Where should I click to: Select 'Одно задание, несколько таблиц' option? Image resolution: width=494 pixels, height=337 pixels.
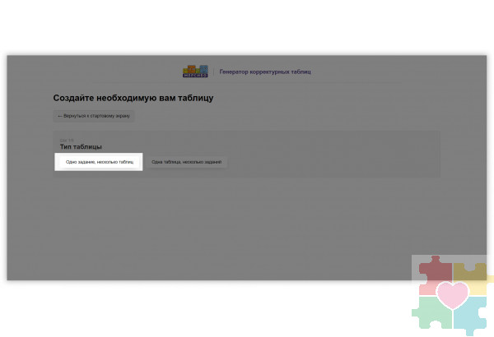click(x=99, y=162)
